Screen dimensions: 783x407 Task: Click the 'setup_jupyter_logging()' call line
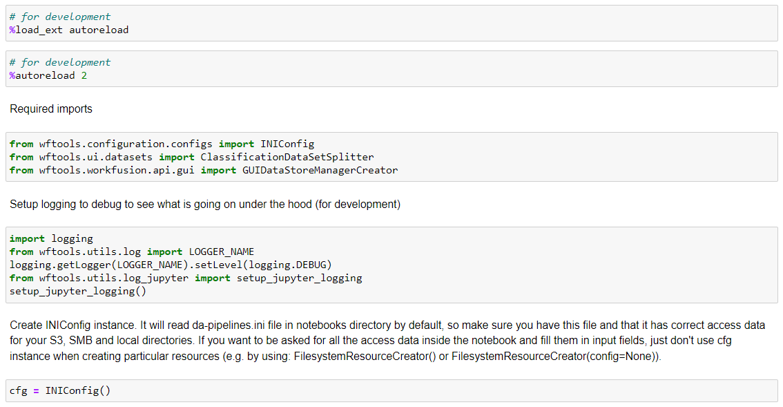(78, 291)
